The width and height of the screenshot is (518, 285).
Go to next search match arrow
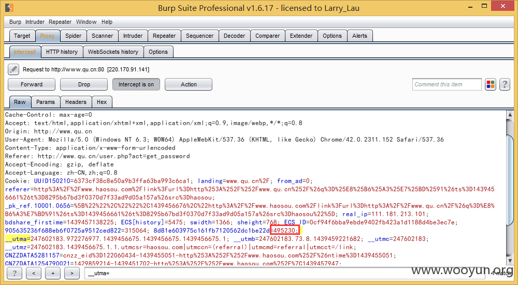[x=72, y=273]
